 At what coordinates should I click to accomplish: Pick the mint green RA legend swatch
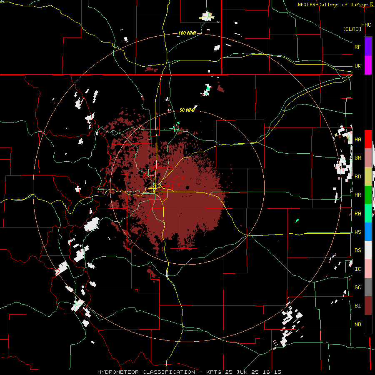tap(368, 213)
